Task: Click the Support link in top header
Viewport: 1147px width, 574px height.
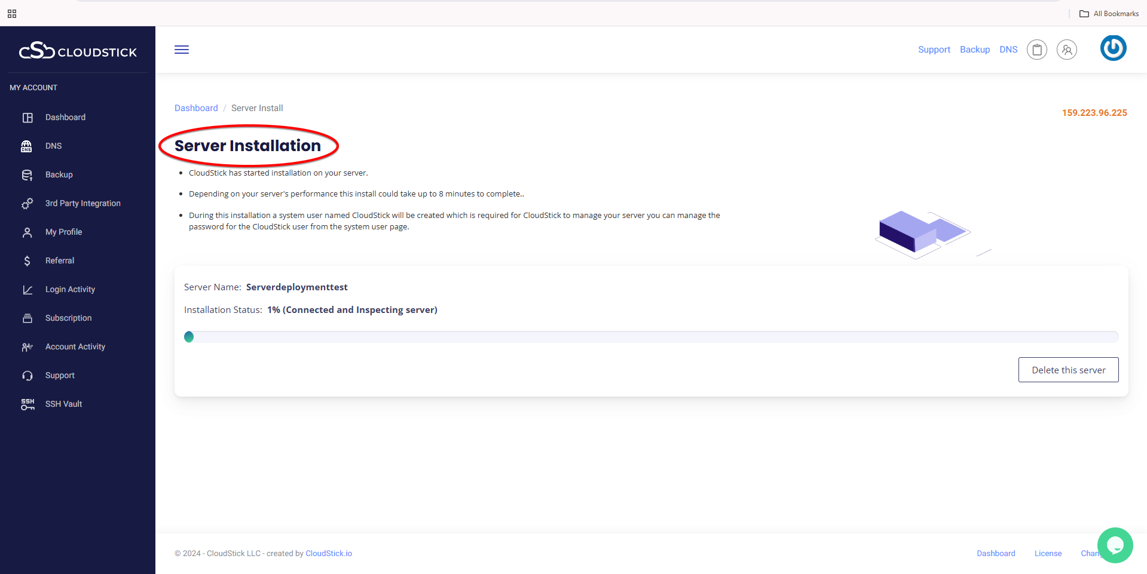Action: point(934,50)
